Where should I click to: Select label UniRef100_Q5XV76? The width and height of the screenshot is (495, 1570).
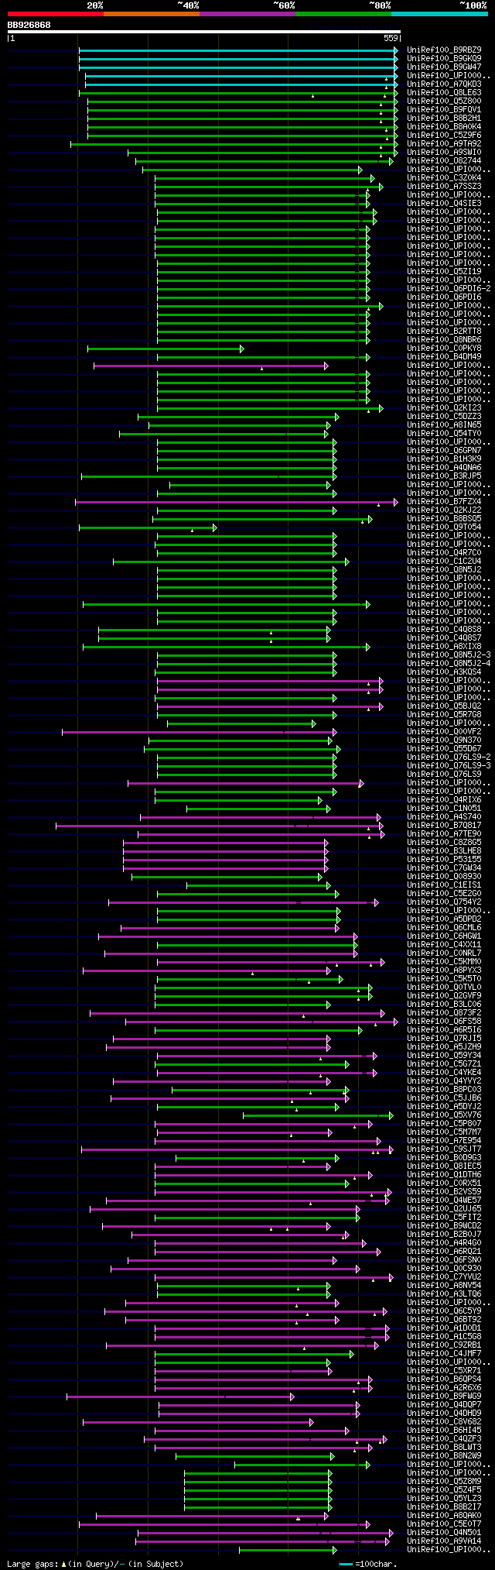point(444,1115)
